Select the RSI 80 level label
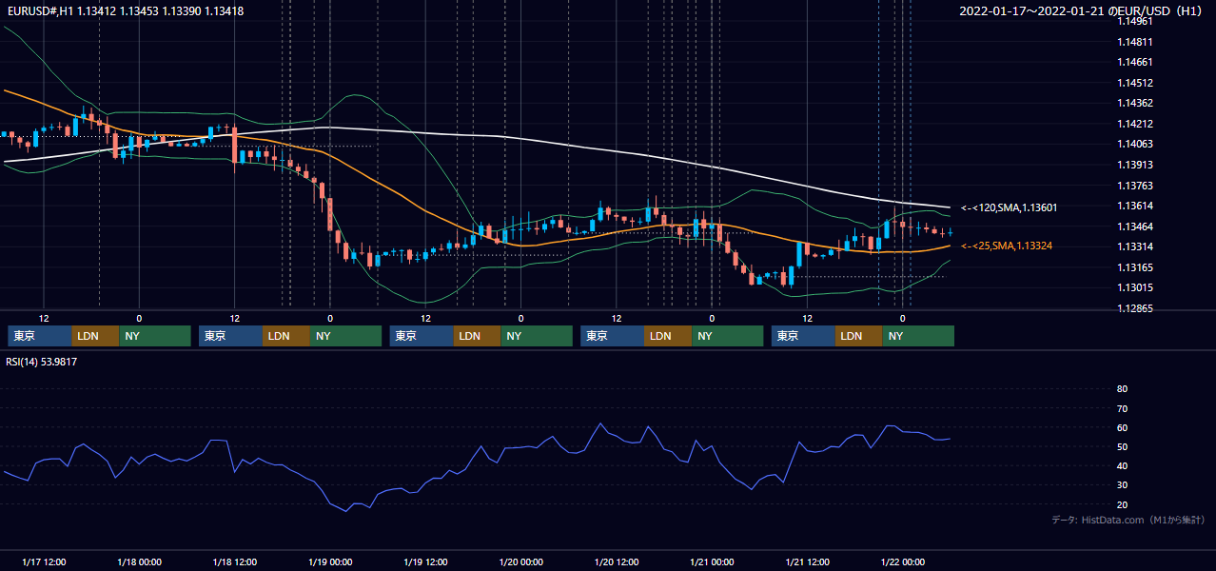 click(1122, 389)
